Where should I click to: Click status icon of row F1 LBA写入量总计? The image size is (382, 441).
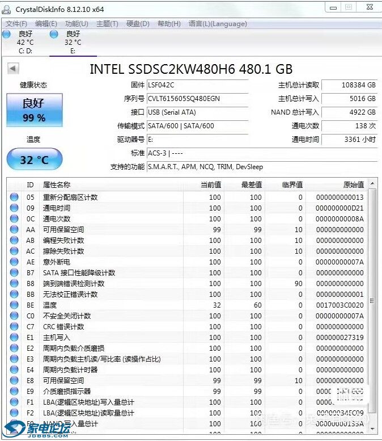coord(14,402)
